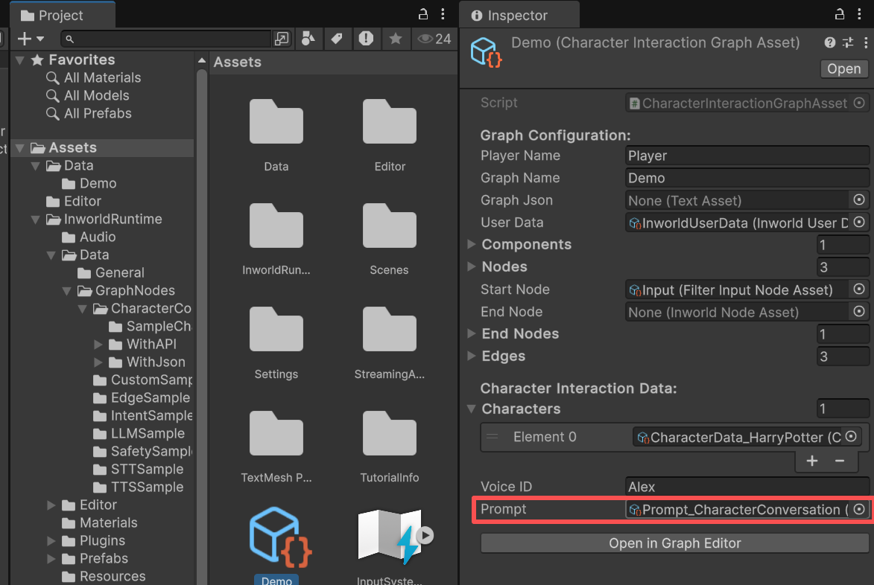Click the Assets breadcrumb label
Viewport: 874px width, 585px height.
[238, 62]
